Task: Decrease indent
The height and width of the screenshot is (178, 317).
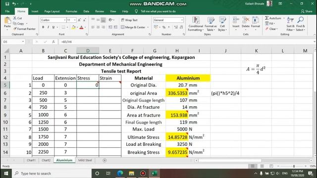Action: point(110,27)
